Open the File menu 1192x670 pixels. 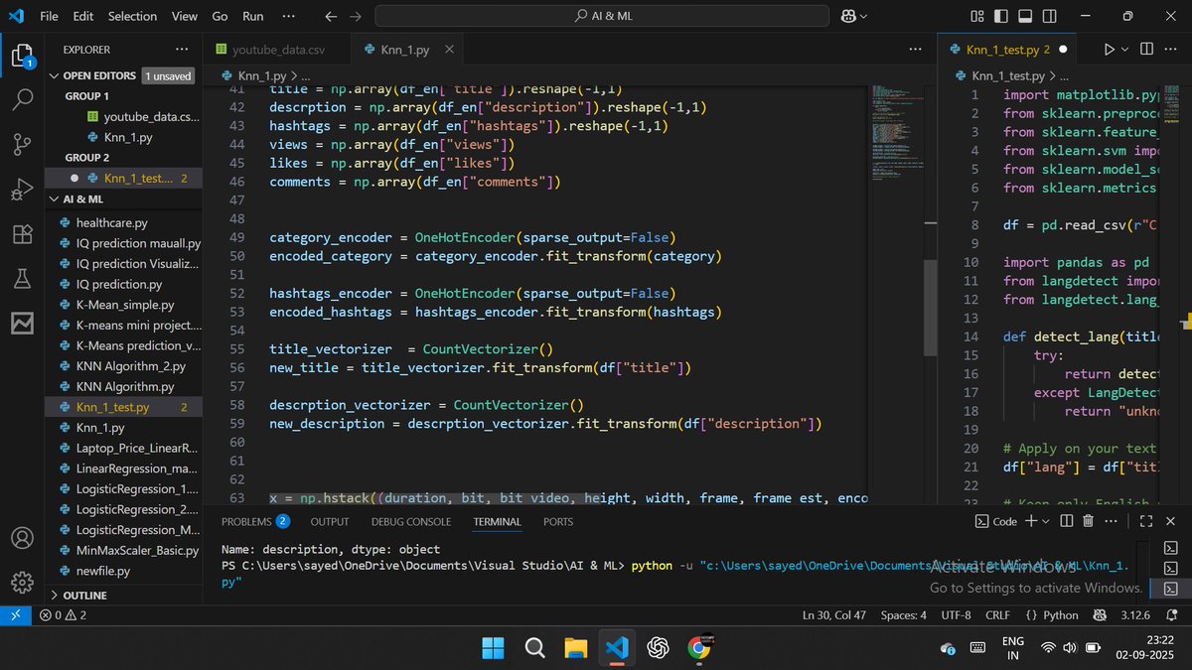[49, 17]
